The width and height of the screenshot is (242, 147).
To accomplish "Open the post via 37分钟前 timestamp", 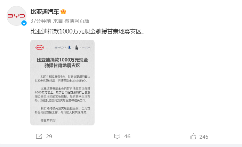I will coord(41,21).
